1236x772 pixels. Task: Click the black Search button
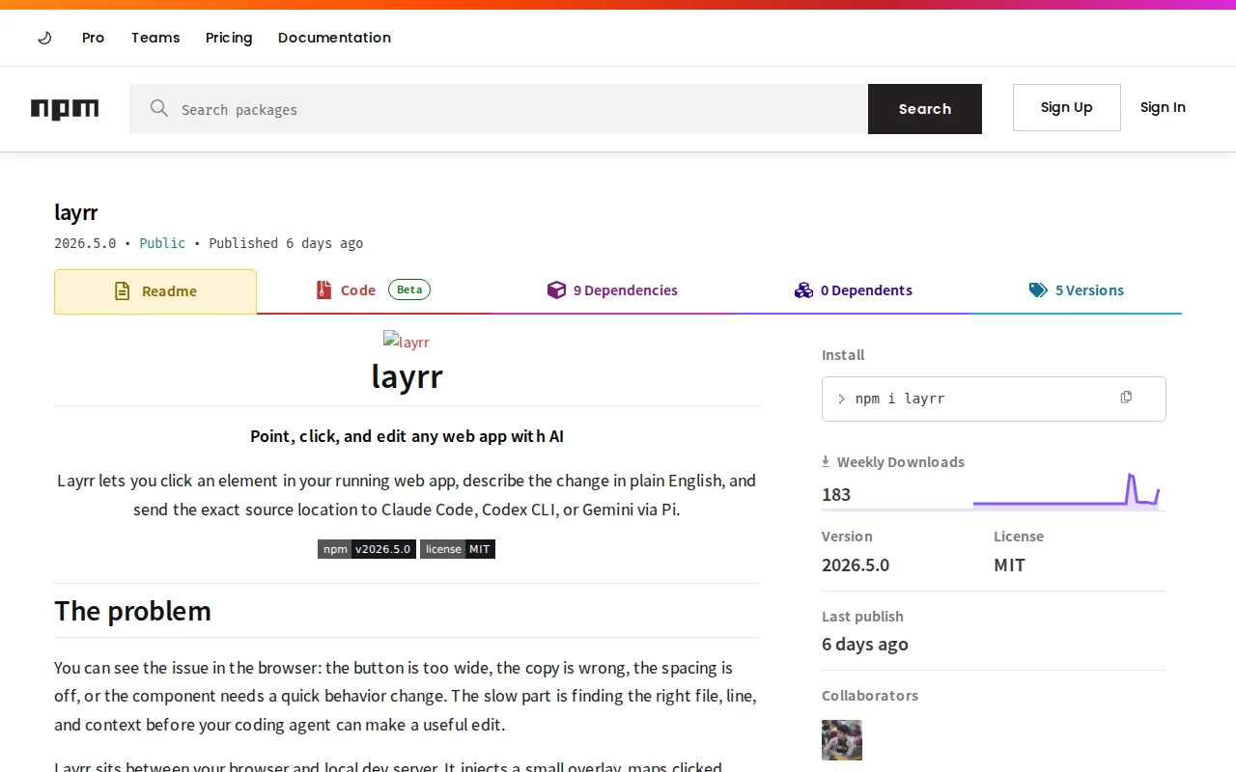925,109
